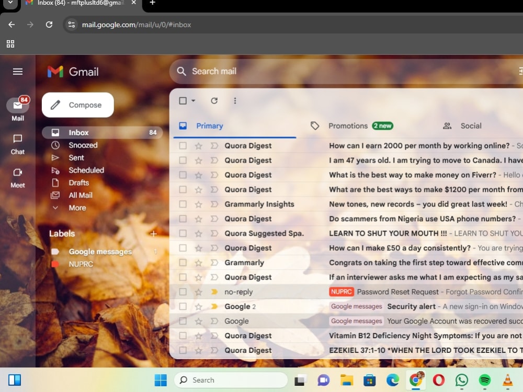
Task: Open 'What is the best way to make money on Fiverr?' email
Action: tap(413, 175)
